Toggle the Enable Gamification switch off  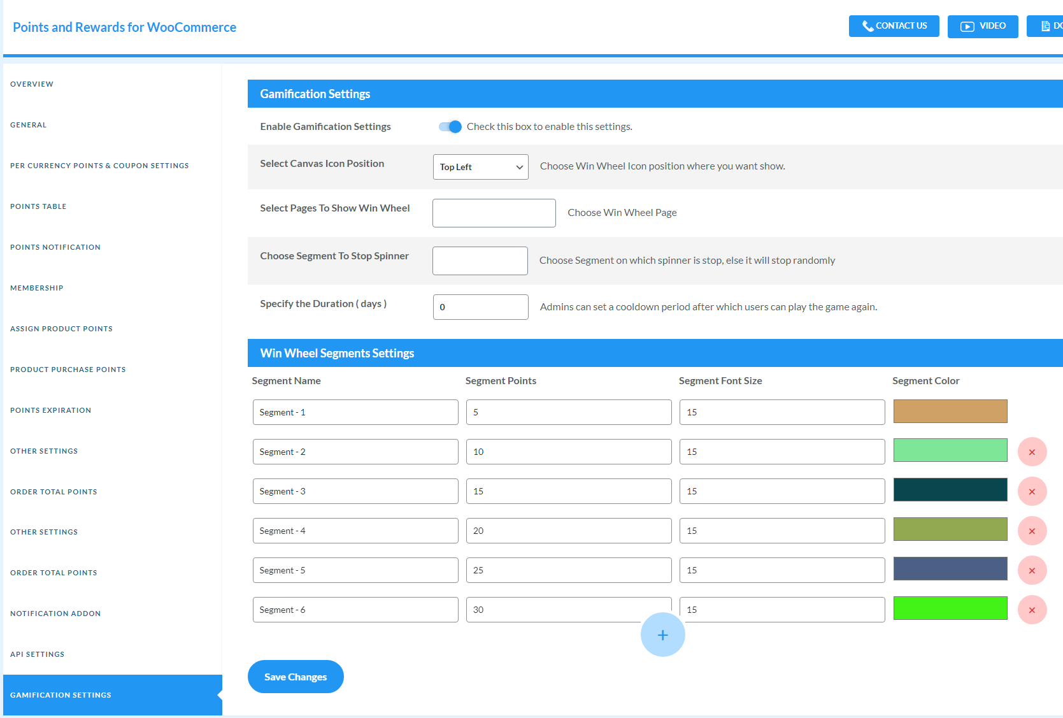[450, 126]
